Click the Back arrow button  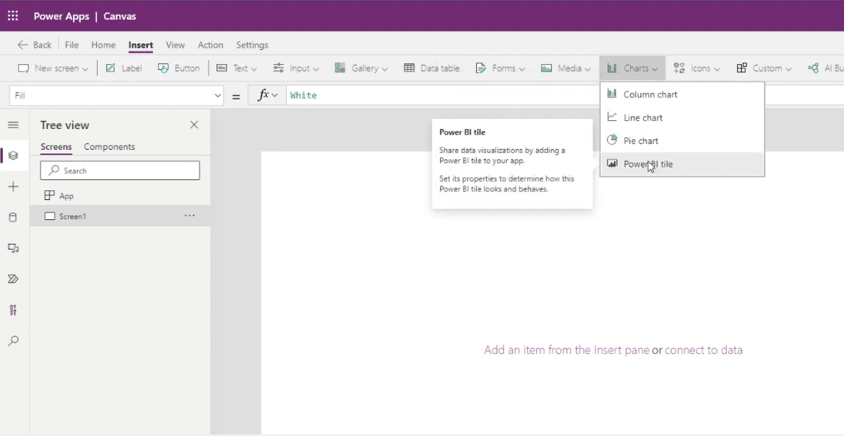(35, 45)
